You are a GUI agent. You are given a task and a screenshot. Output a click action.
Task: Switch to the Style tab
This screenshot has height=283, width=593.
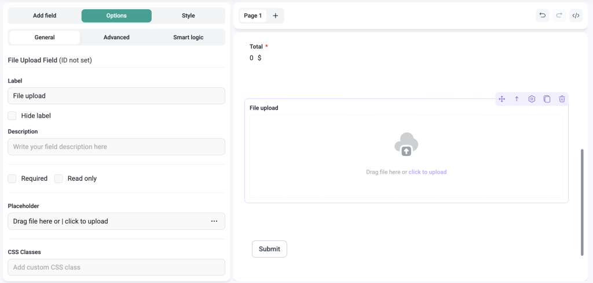point(188,16)
